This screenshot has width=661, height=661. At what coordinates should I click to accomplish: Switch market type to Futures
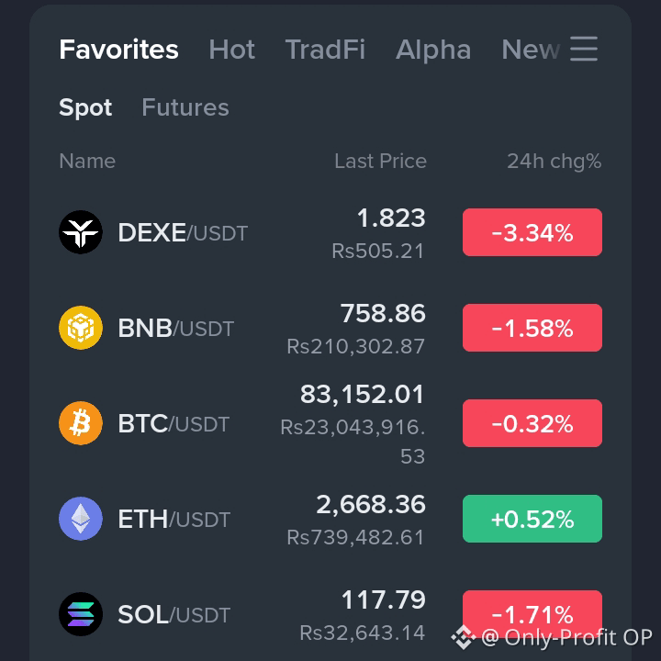pyautogui.click(x=185, y=107)
